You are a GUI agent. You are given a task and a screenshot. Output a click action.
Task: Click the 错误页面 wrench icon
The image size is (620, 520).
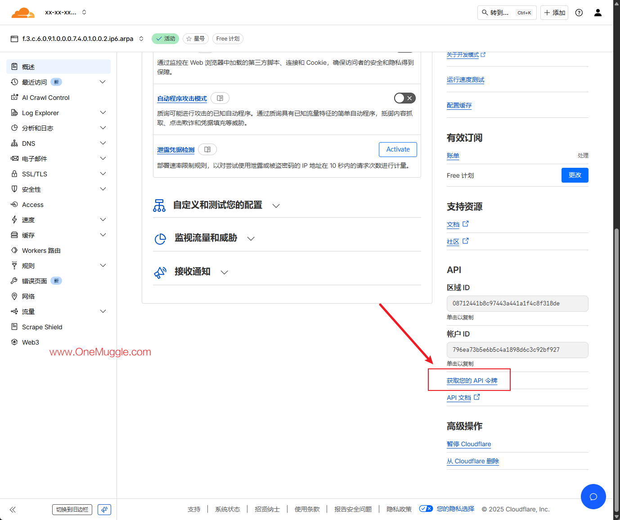point(14,281)
